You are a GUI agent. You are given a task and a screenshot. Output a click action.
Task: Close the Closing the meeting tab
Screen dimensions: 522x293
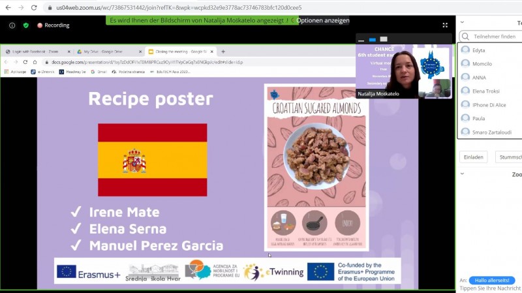[x=211, y=52]
